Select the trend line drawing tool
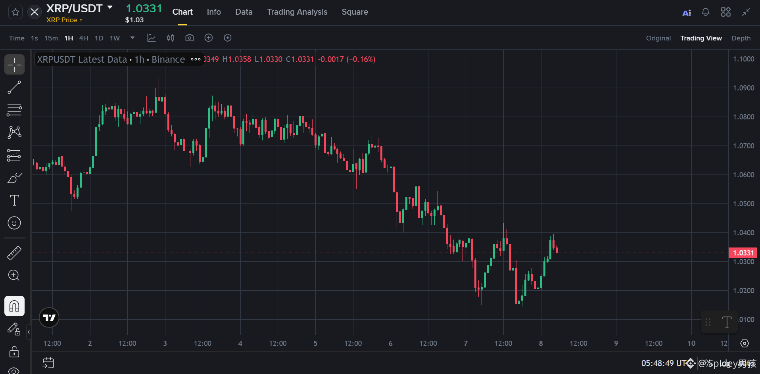Image resolution: width=760 pixels, height=374 pixels. [14, 87]
